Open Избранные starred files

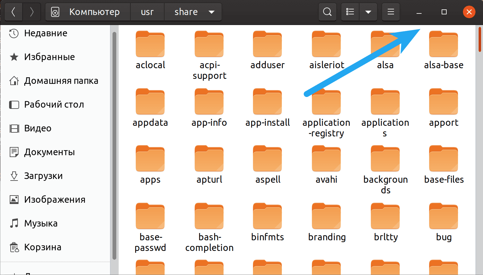[55, 57]
